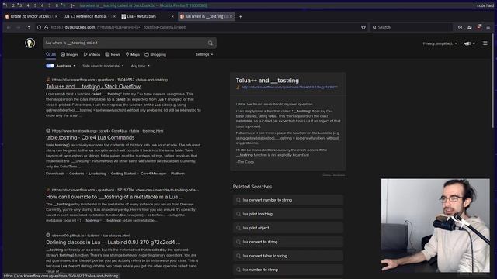Open 'How can I override to __tostring' result
The image size is (497, 279).
click(114, 197)
